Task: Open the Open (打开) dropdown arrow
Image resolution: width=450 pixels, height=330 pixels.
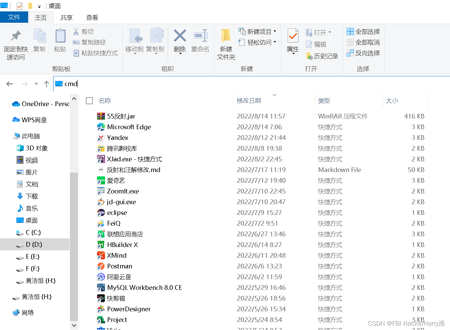Action: pos(330,32)
